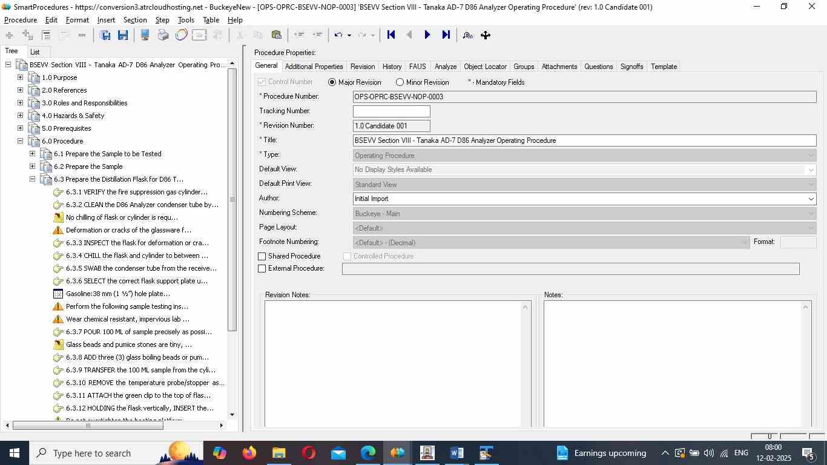Click the list outline toolbar icon
Image resolution: width=827 pixels, height=465 pixels.
[46, 35]
